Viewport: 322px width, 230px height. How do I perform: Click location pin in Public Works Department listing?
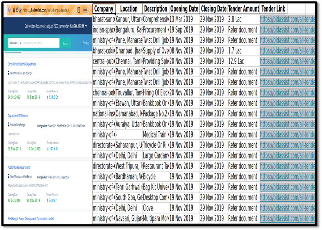tap(8, 176)
